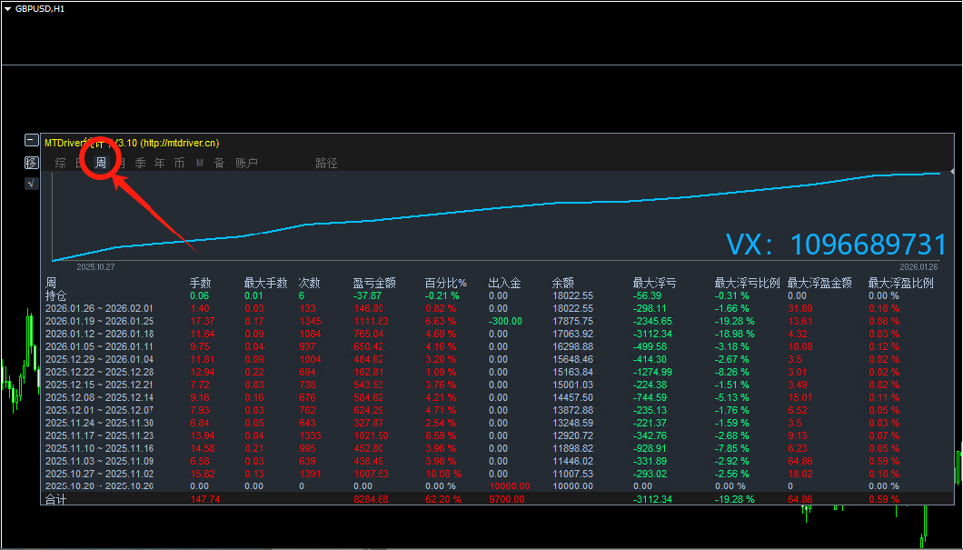Switch to the 综 summary tab
Image resolution: width=963 pixels, height=550 pixels.
[x=60, y=164]
